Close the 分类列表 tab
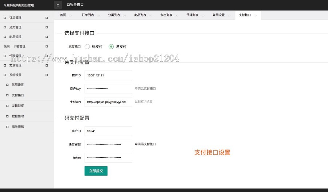328x192 pixels. 124,15
